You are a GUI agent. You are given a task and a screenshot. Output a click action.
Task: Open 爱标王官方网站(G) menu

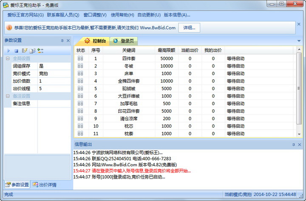[25, 15]
